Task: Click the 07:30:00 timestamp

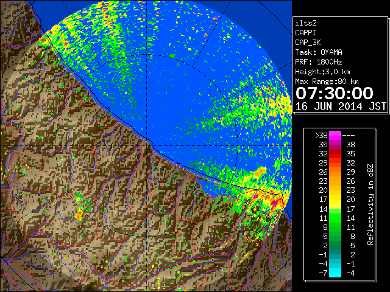Action: click(x=335, y=93)
